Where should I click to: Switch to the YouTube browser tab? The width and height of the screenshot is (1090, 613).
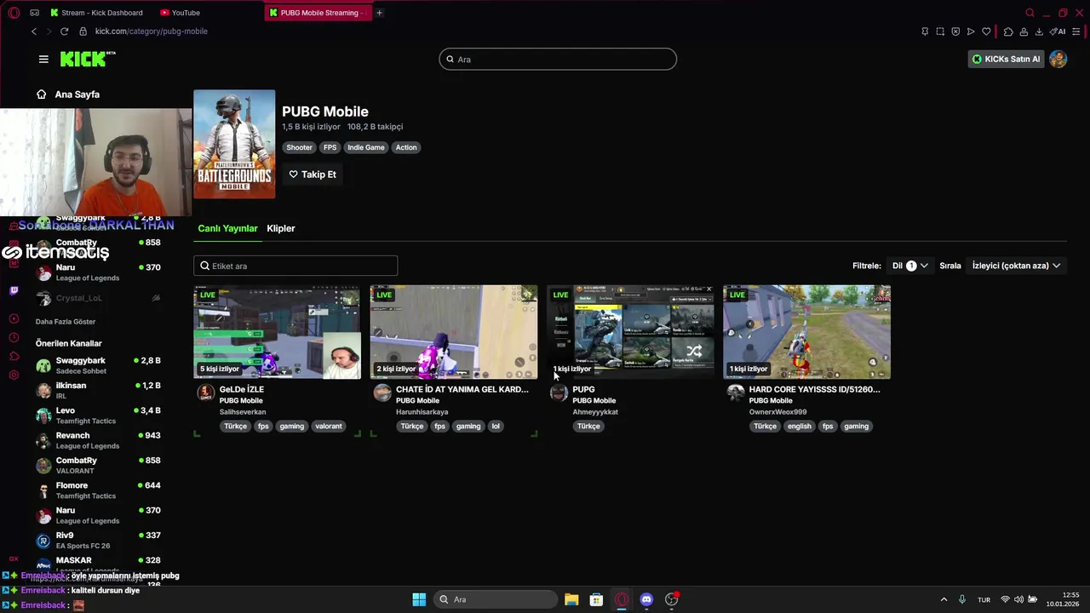(181, 13)
